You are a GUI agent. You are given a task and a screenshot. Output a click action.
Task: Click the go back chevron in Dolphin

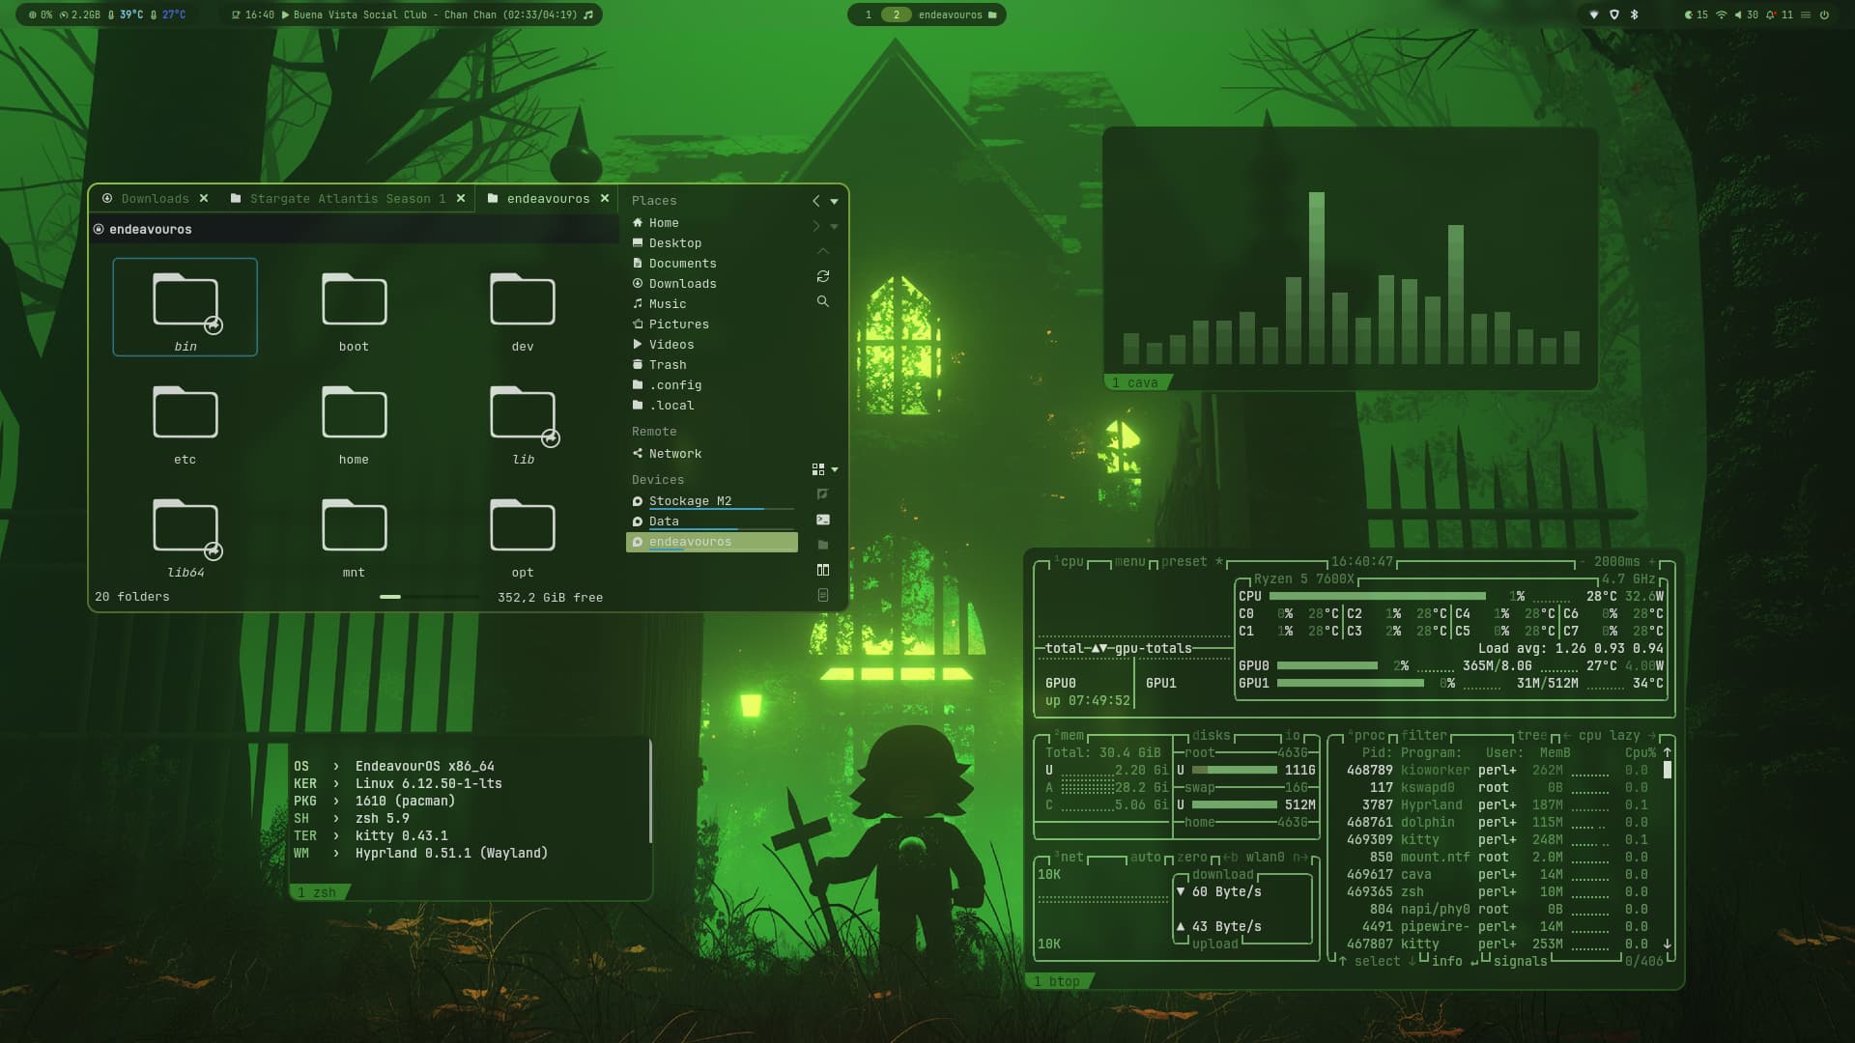point(815,201)
